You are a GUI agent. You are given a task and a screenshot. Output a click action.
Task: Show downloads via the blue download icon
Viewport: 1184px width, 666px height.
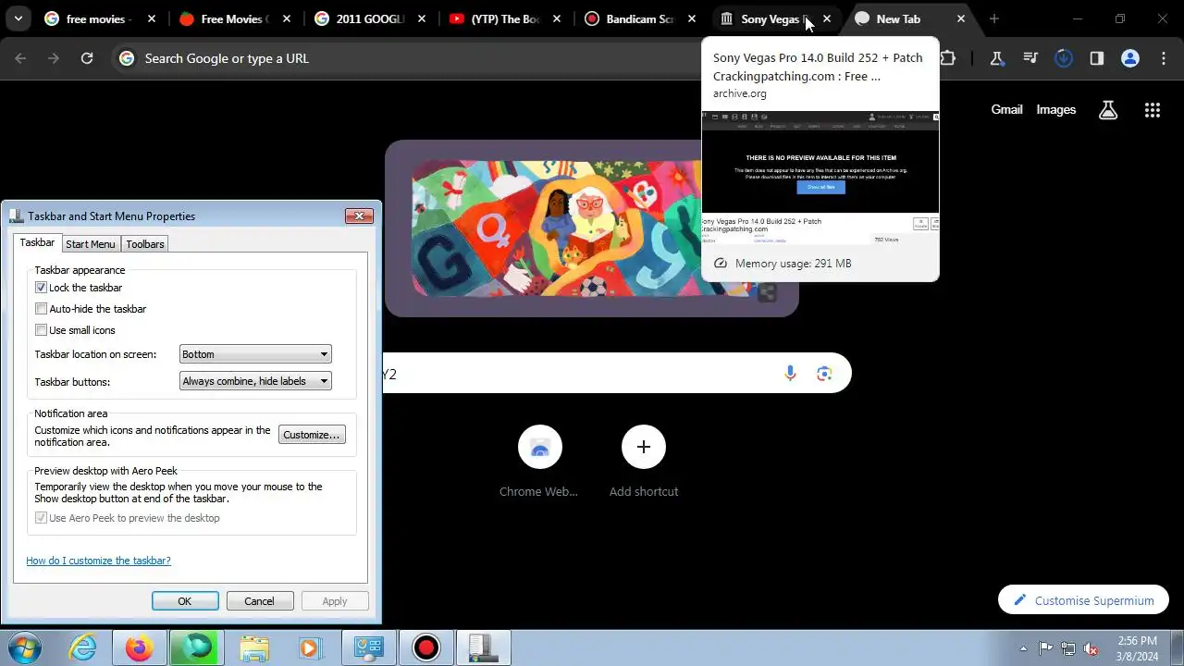click(1064, 58)
